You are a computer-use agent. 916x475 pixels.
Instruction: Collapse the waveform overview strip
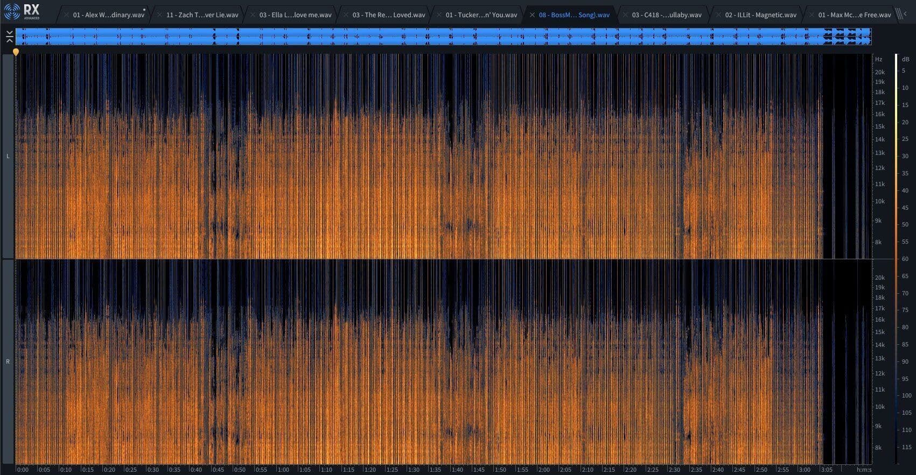(x=9, y=37)
